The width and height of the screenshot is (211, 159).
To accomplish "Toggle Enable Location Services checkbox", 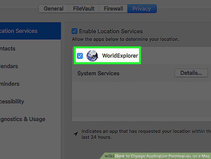I will pyautogui.click(x=74, y=31).
